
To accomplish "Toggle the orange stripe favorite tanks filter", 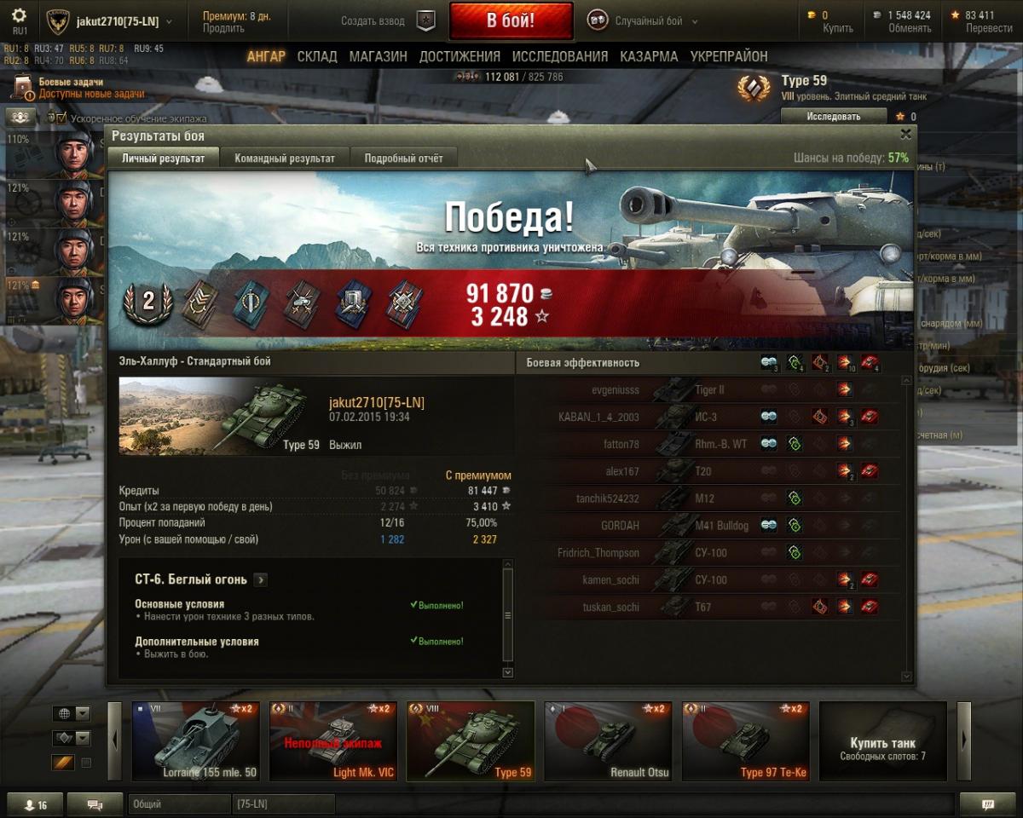I will pyautogui.click(x=64, y=763).
